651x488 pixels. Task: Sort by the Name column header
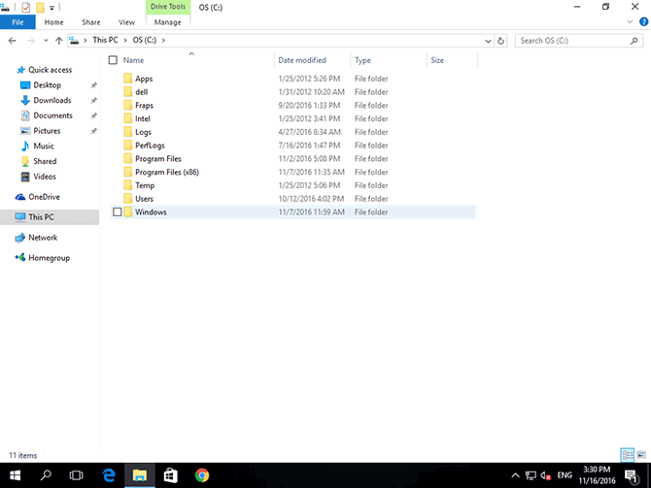[x=133, y=60]
